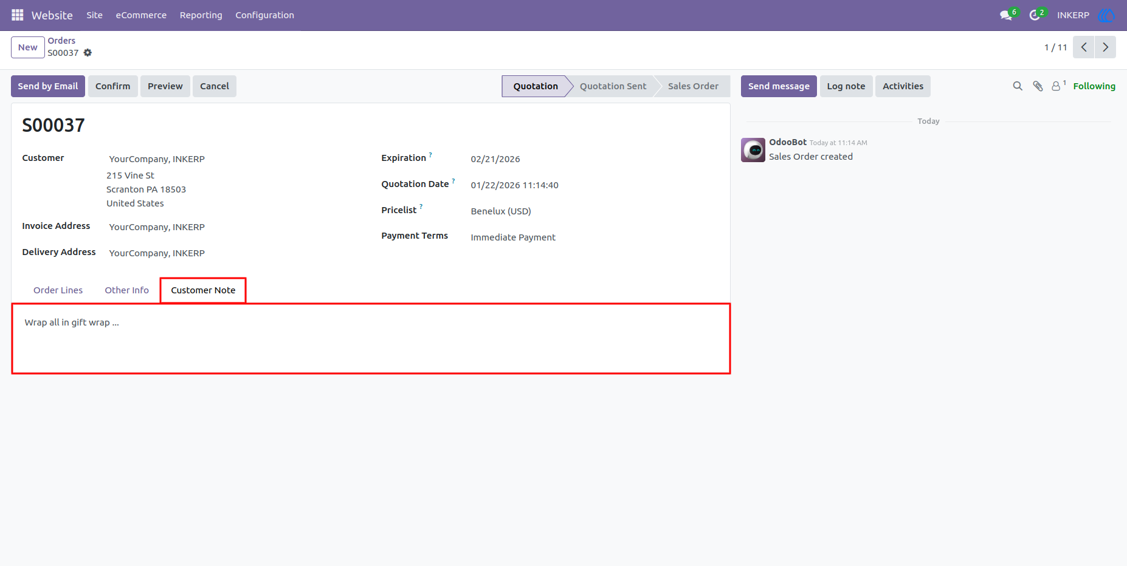Click the '215 Vine St' address line
The image size is (1127, 566).
pos(130,176)
